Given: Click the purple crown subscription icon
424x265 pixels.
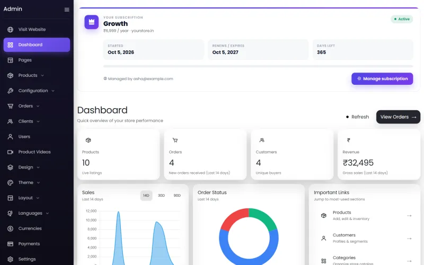Looking at the screenshot, I should coord(91,22).
